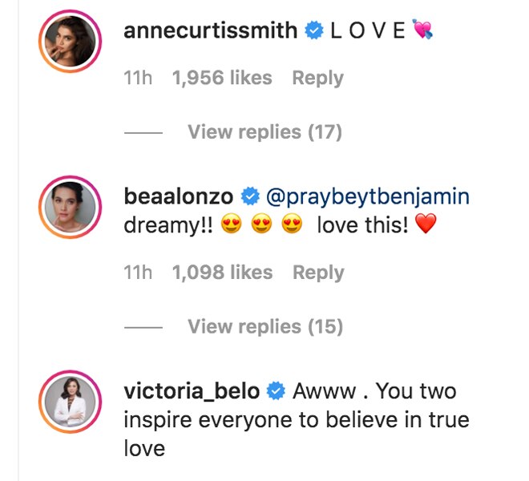Click the victoria_belo username

(x=192, y=391)
